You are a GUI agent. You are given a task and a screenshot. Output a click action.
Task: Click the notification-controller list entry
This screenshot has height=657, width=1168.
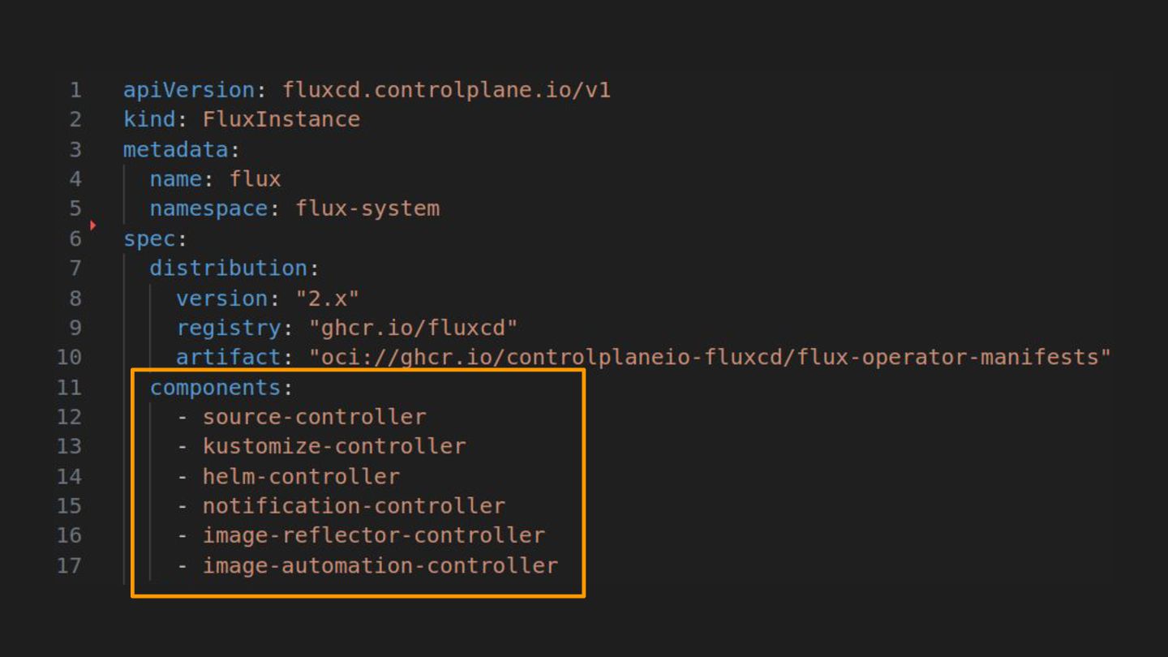(354, 506)
